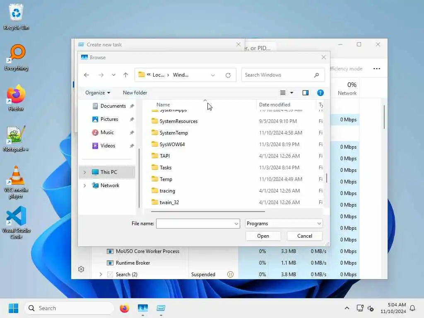Select the Temp folder
Screen dimensions: 424x318
click(x=166, y=180)
